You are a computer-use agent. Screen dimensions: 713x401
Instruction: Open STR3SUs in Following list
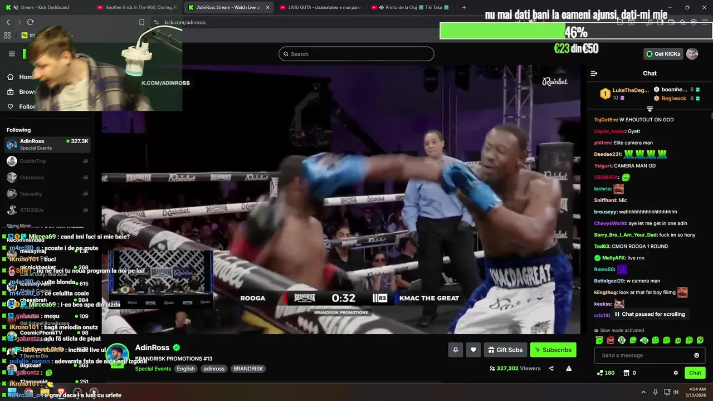pos(47,210)
